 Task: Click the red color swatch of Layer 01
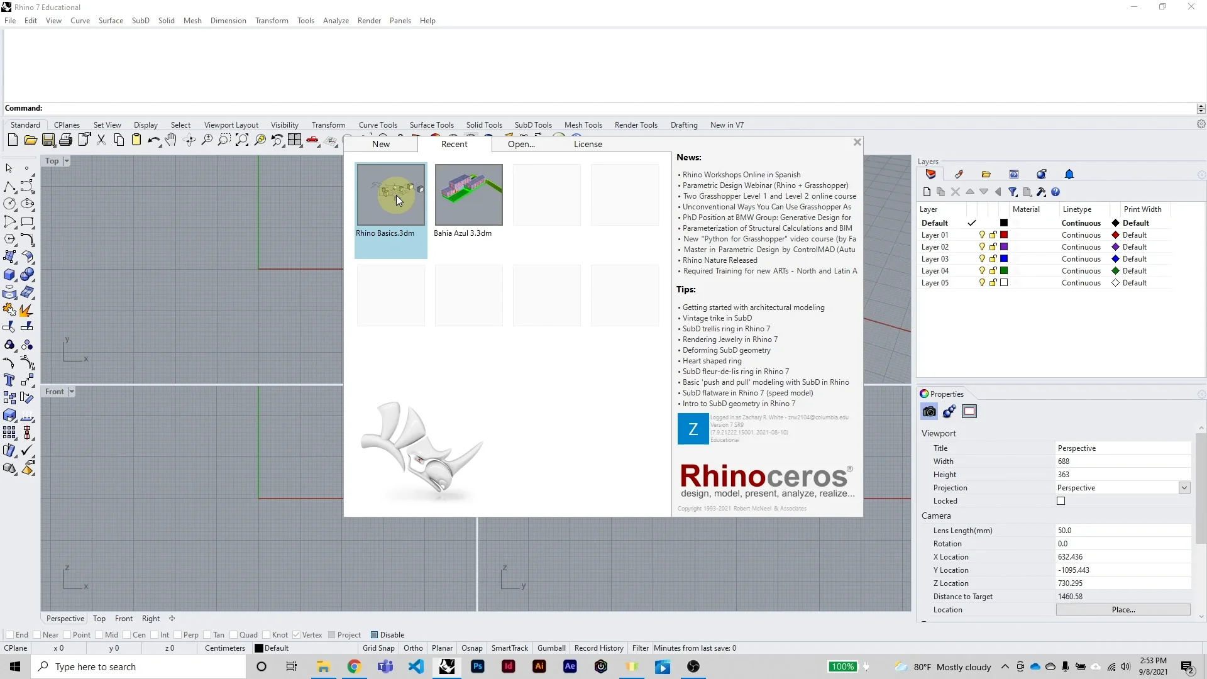(x=1005, y=235)
